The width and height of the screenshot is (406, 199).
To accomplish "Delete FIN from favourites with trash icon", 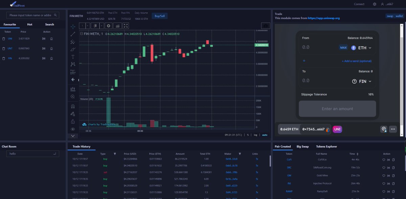I will tap(4, 58).
